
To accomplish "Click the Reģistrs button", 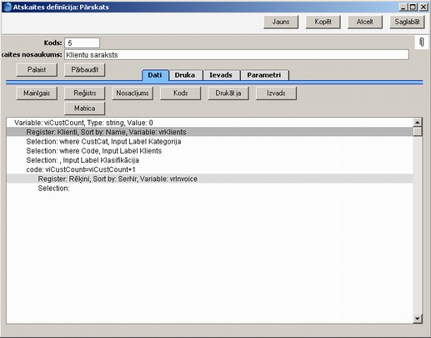I will click(85, 93).
